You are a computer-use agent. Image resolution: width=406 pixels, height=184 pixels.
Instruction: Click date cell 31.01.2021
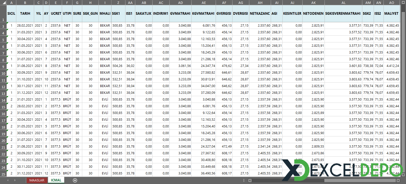(25, 99)
